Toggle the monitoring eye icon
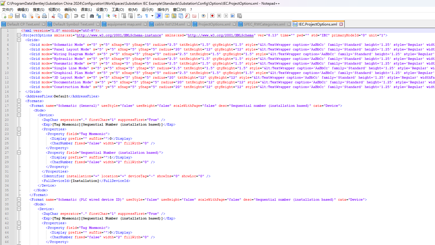Screen dimensions: 435x245 click(203, 16)
